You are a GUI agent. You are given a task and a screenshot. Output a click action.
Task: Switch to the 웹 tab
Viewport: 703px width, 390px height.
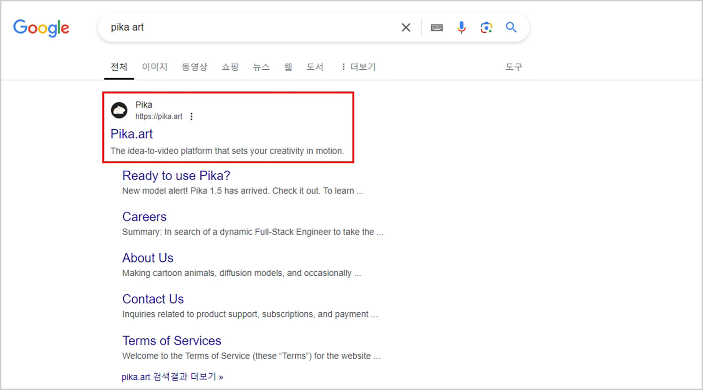tap(288, 67)
